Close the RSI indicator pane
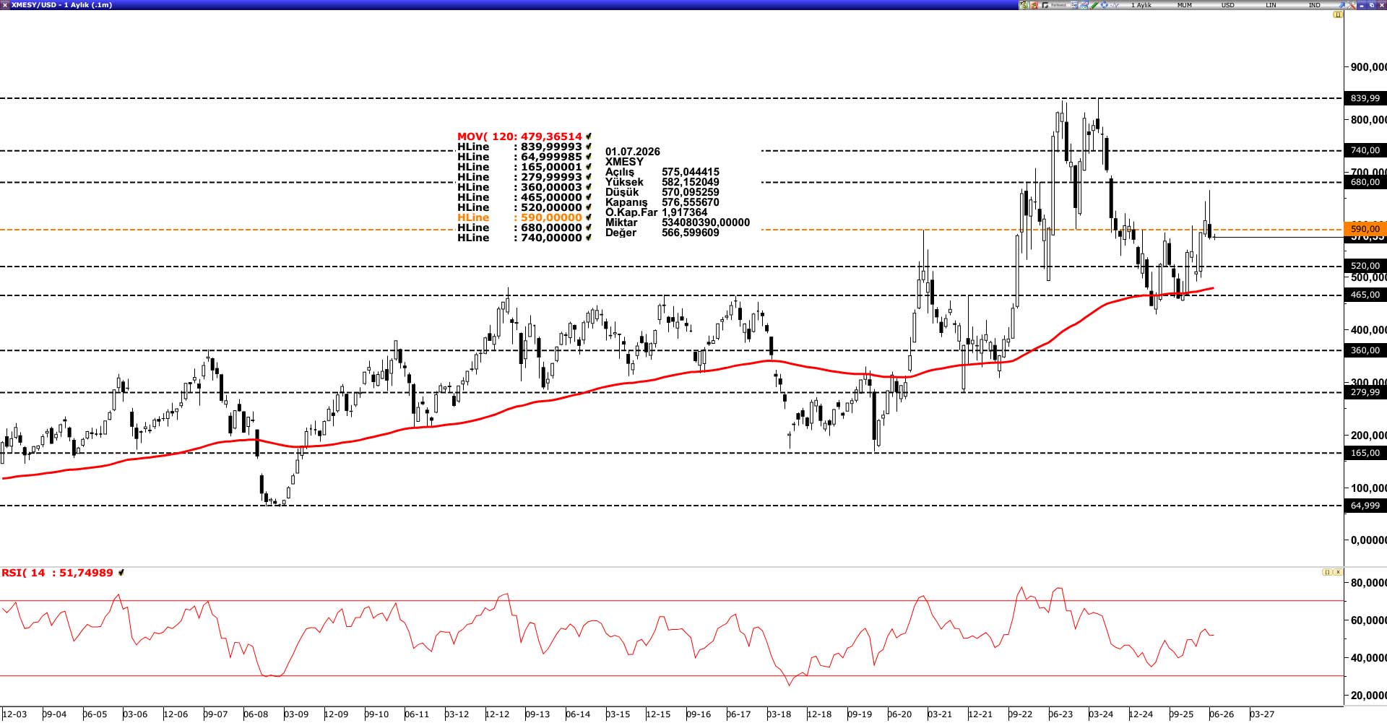1387x723 pixels. pyautogui.click(x=1338, y=572)
